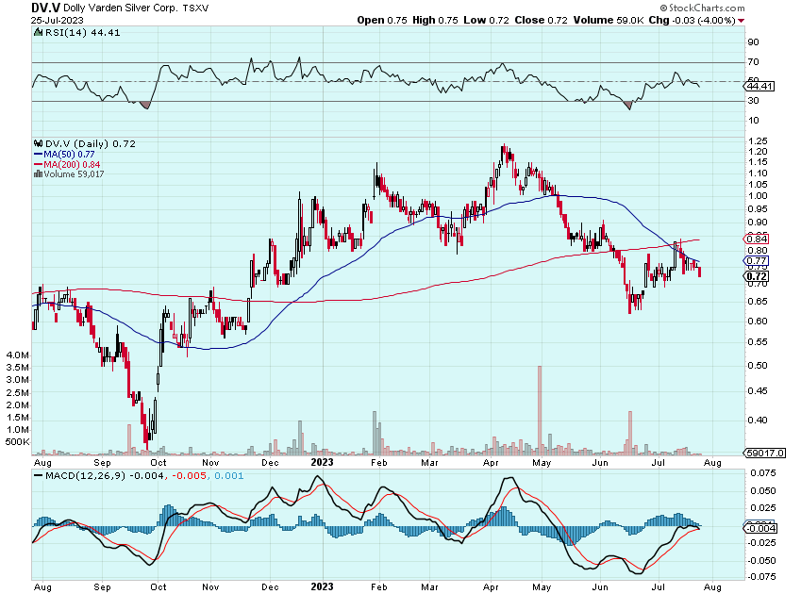Click the -0.004 MACD value tag
Screen dimensions: 801x594
coord(761,529)
